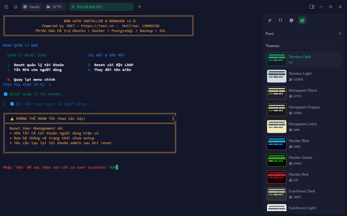Click 'N8N AUTO INSTALLER & MANAGER v2.0' title
This screenshot has width=347, height=216.
pyautogui.click(x=100, y=21)
